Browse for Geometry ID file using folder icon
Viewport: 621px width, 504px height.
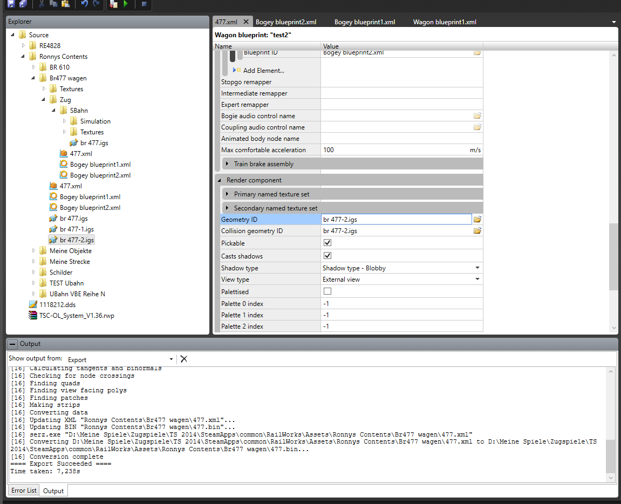click(x=477, y=219)
